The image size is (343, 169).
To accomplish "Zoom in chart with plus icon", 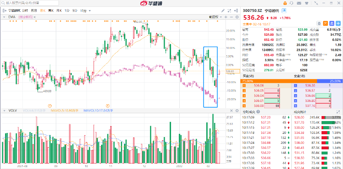I will (x=226, y=17).
